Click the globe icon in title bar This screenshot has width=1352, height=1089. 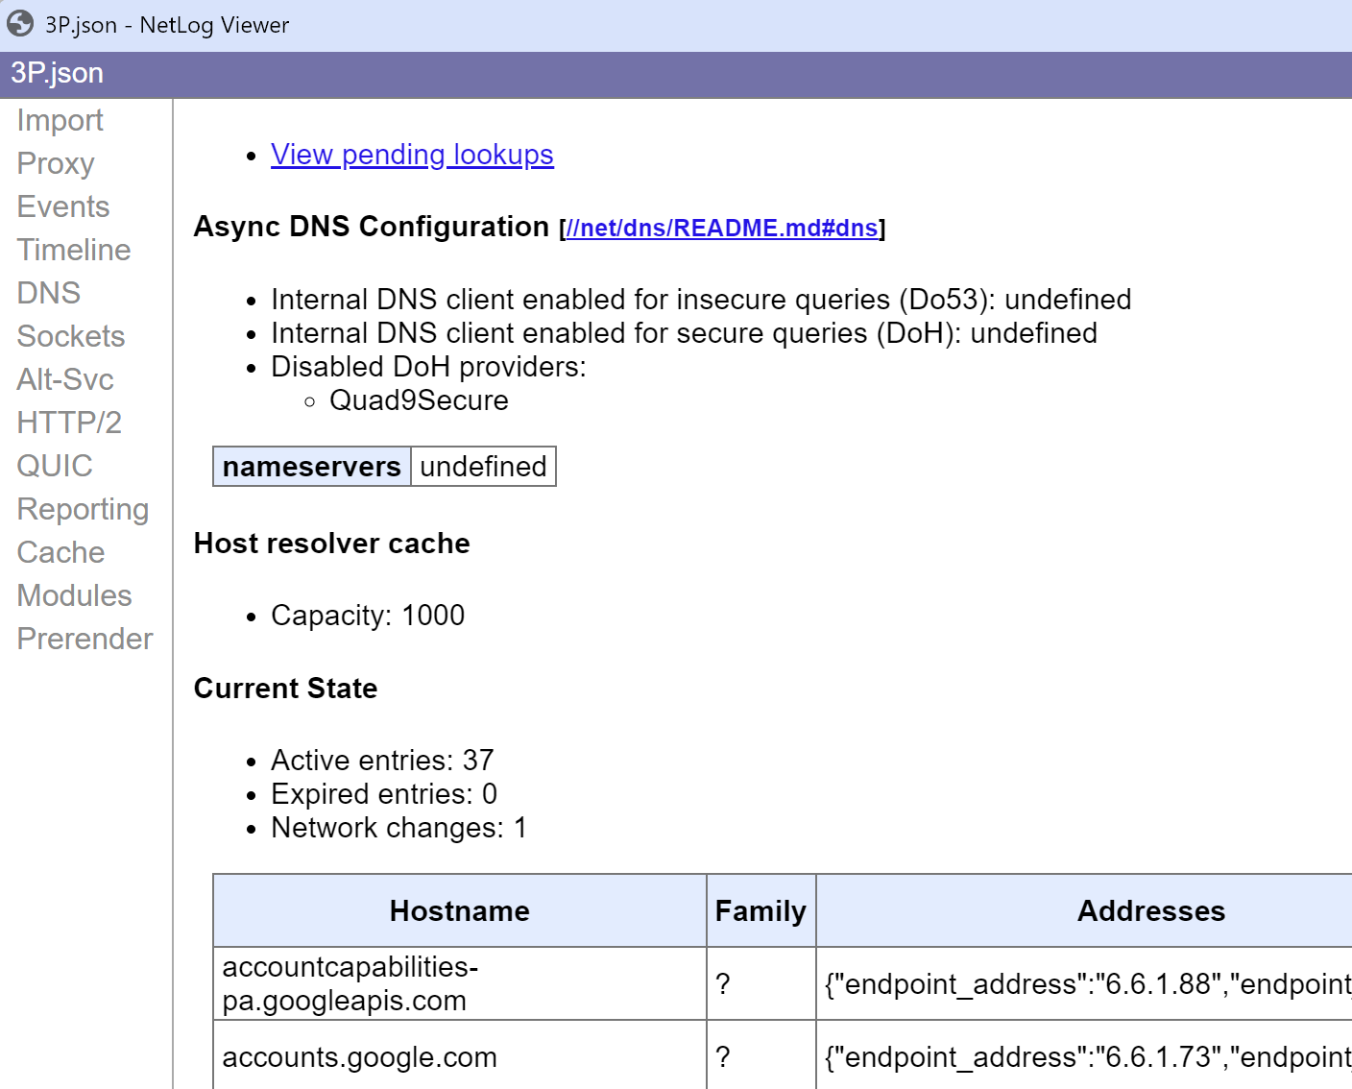(20, 24)
